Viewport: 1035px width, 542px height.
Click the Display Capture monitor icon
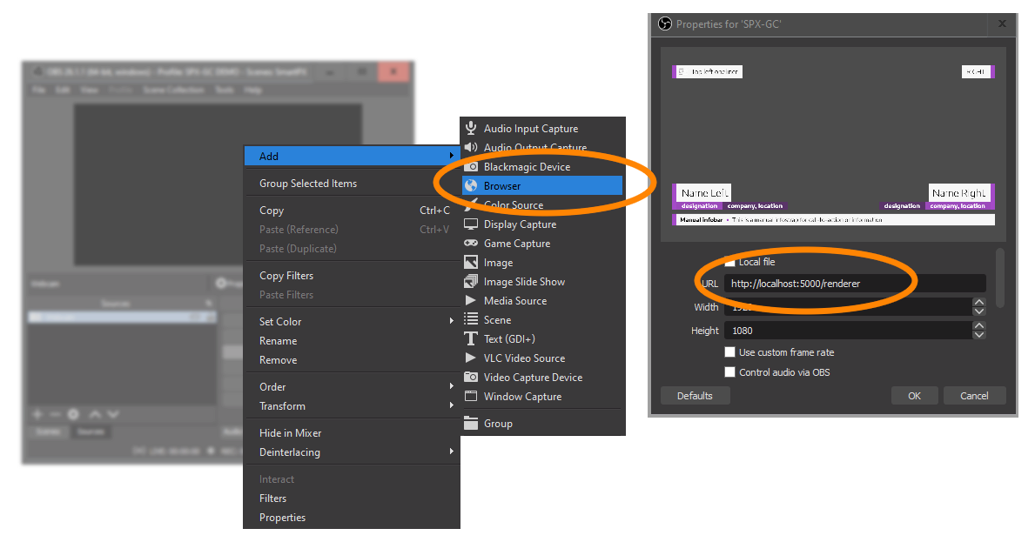point(471,224)
